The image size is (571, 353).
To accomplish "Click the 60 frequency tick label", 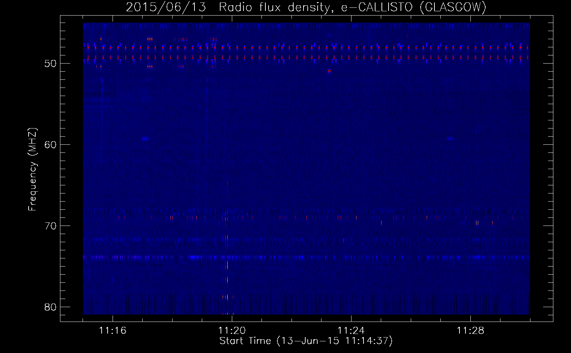I will click(50, 145).
